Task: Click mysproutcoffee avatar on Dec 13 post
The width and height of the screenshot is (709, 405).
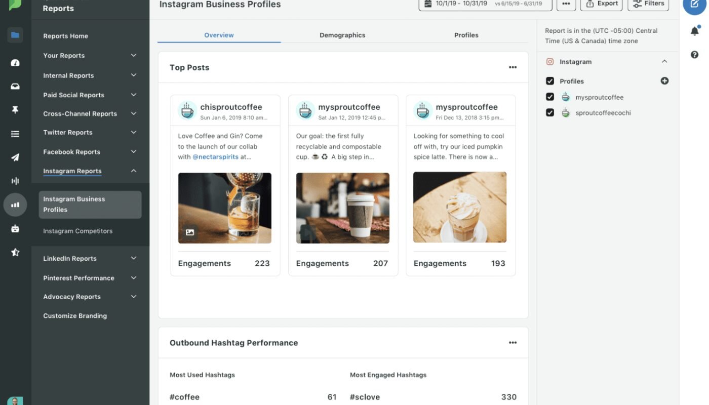Action: pos(423,110)
